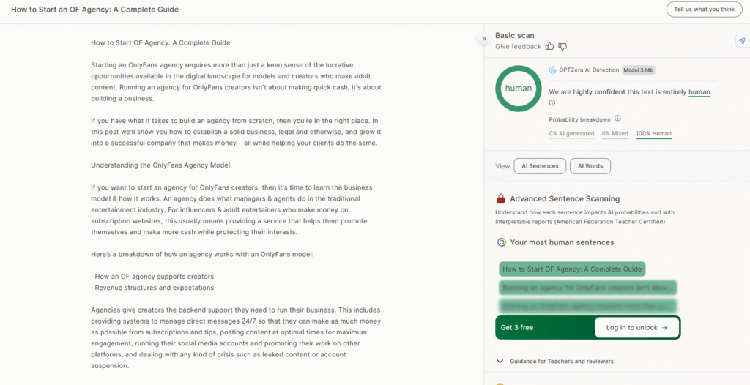Click the thumbs down feedback icon
Image resolution: width=750 pixels, height=385 pixels.
point(562,47)
